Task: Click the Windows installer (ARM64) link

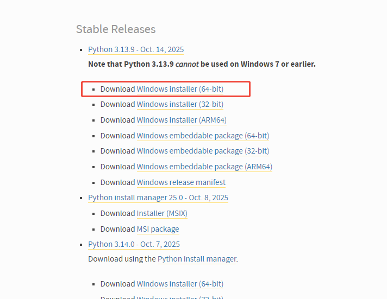Action: point(182,120)
